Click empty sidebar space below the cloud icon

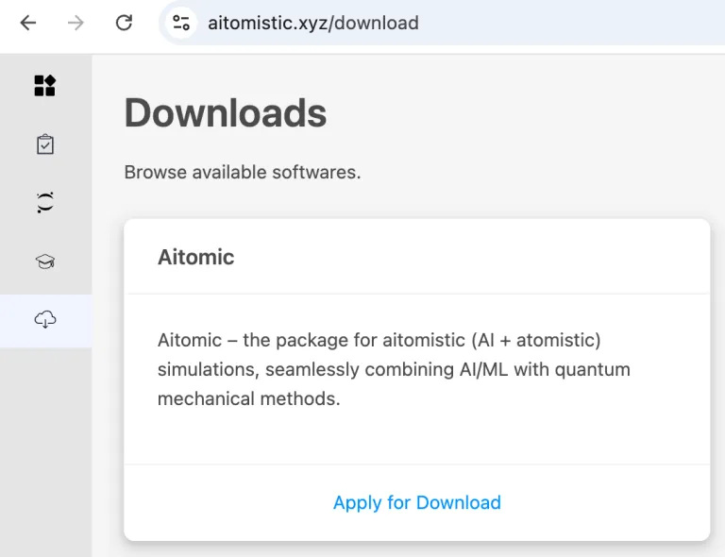(x=45, y=450)
